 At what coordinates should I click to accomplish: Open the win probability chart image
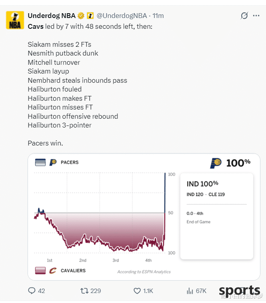tap(144, 217)
